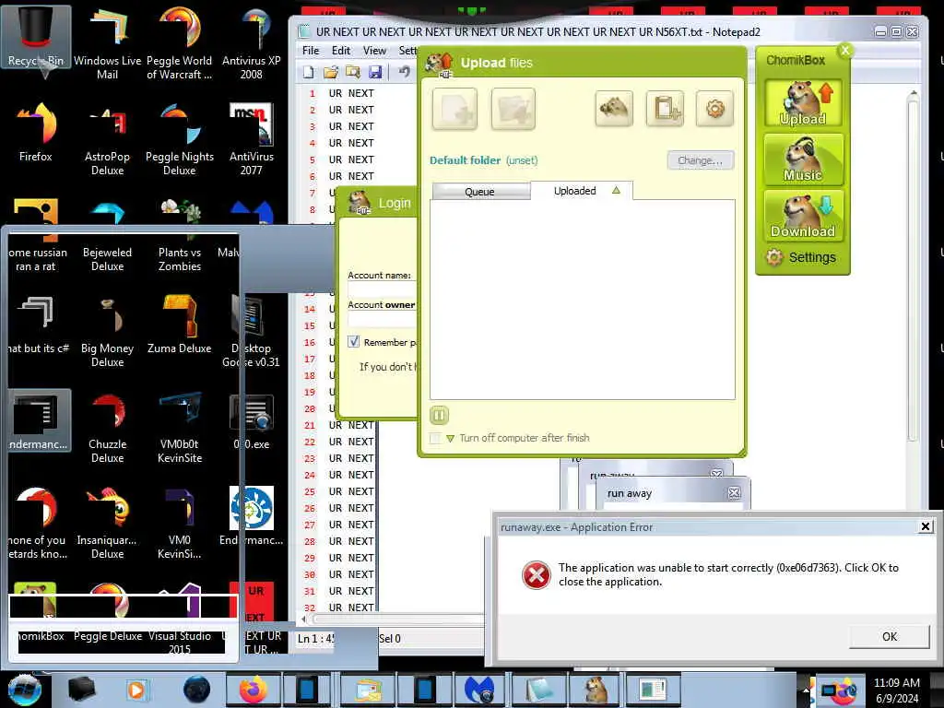
Task: Click the ChomikBox hamster taskbar button
Action: [596, 690]
